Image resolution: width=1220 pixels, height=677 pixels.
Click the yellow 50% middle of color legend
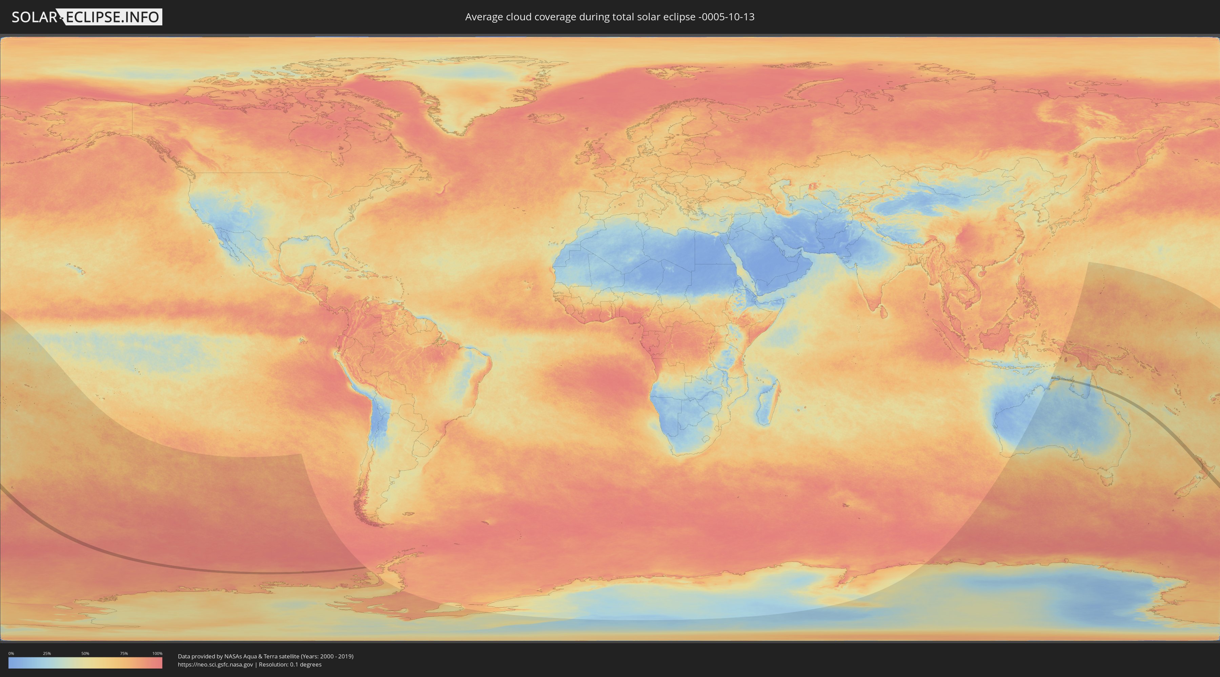tap(85, 663)
